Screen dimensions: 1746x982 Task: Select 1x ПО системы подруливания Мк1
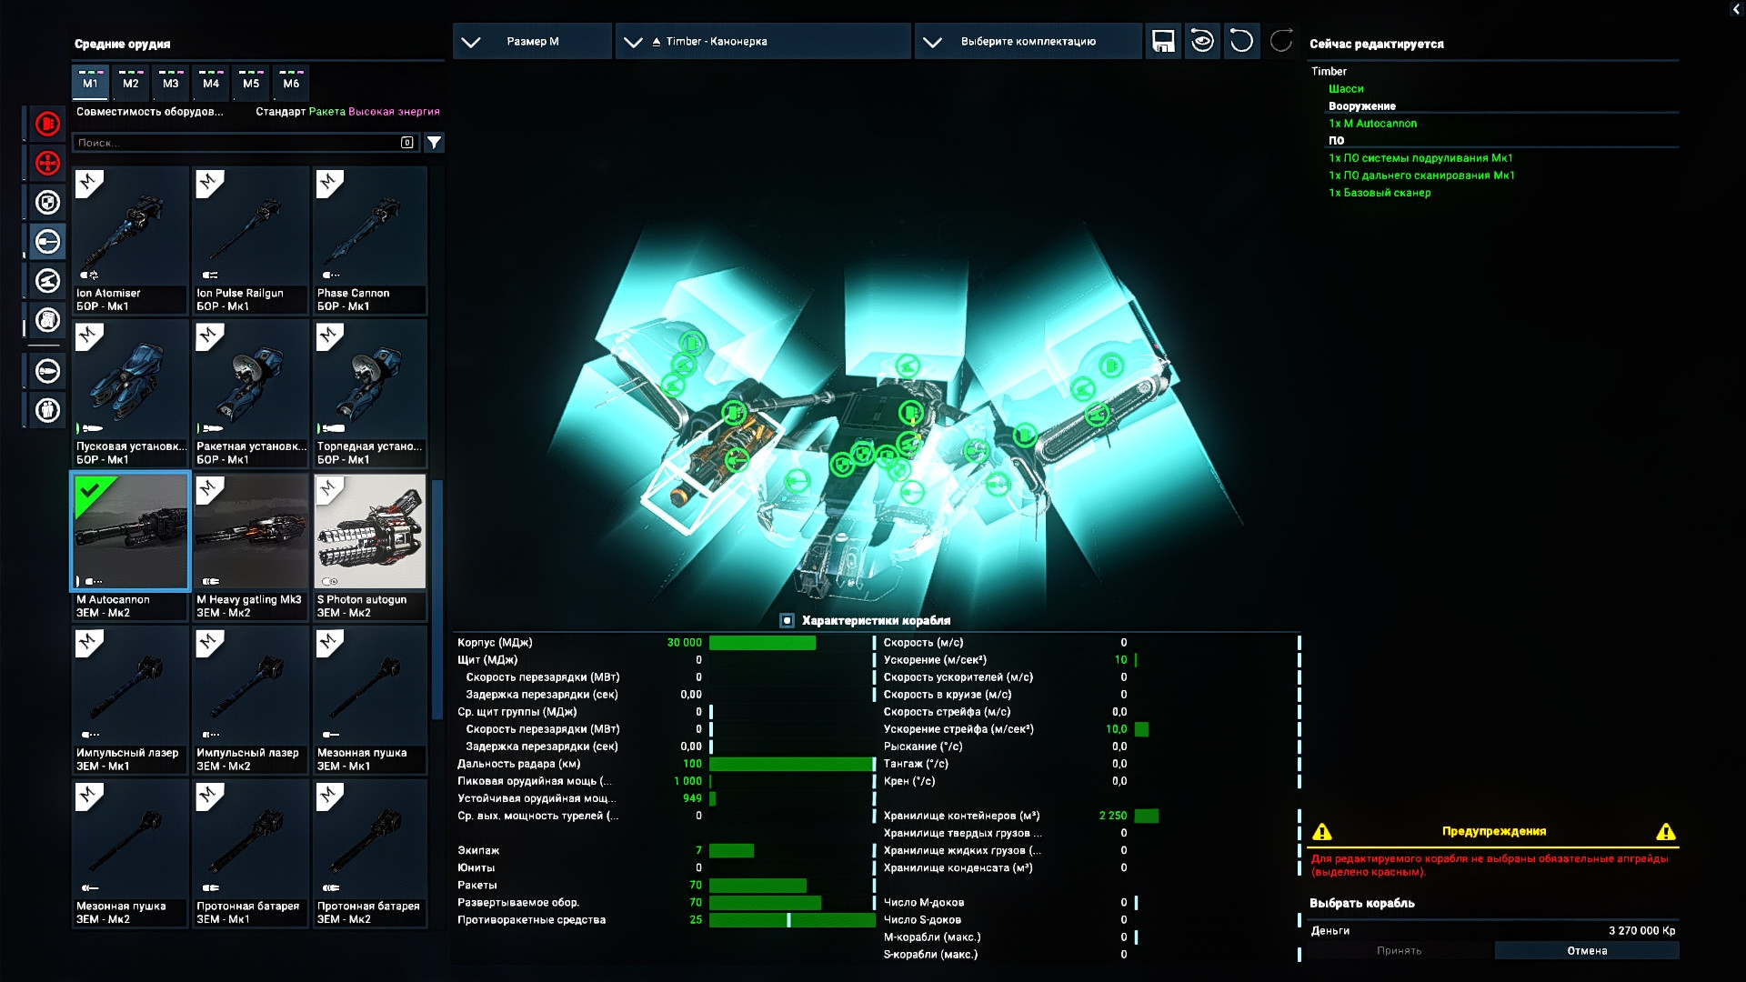[x=1420, y=158]
